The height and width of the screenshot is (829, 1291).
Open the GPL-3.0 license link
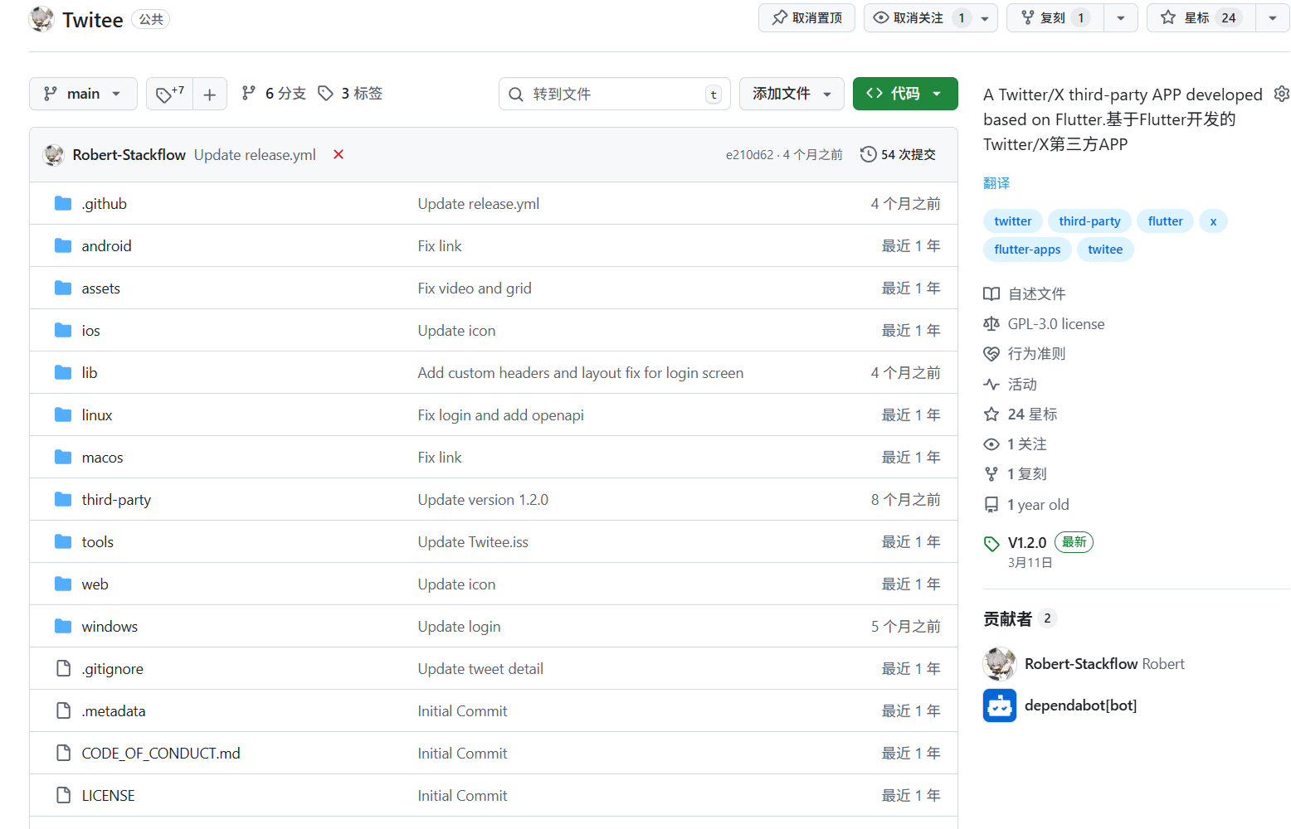(x=1055, y=324)
